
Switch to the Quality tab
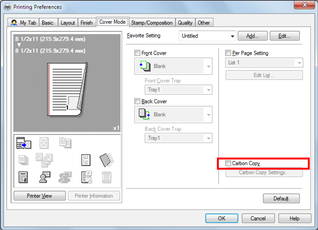click(x=185, y=23)
